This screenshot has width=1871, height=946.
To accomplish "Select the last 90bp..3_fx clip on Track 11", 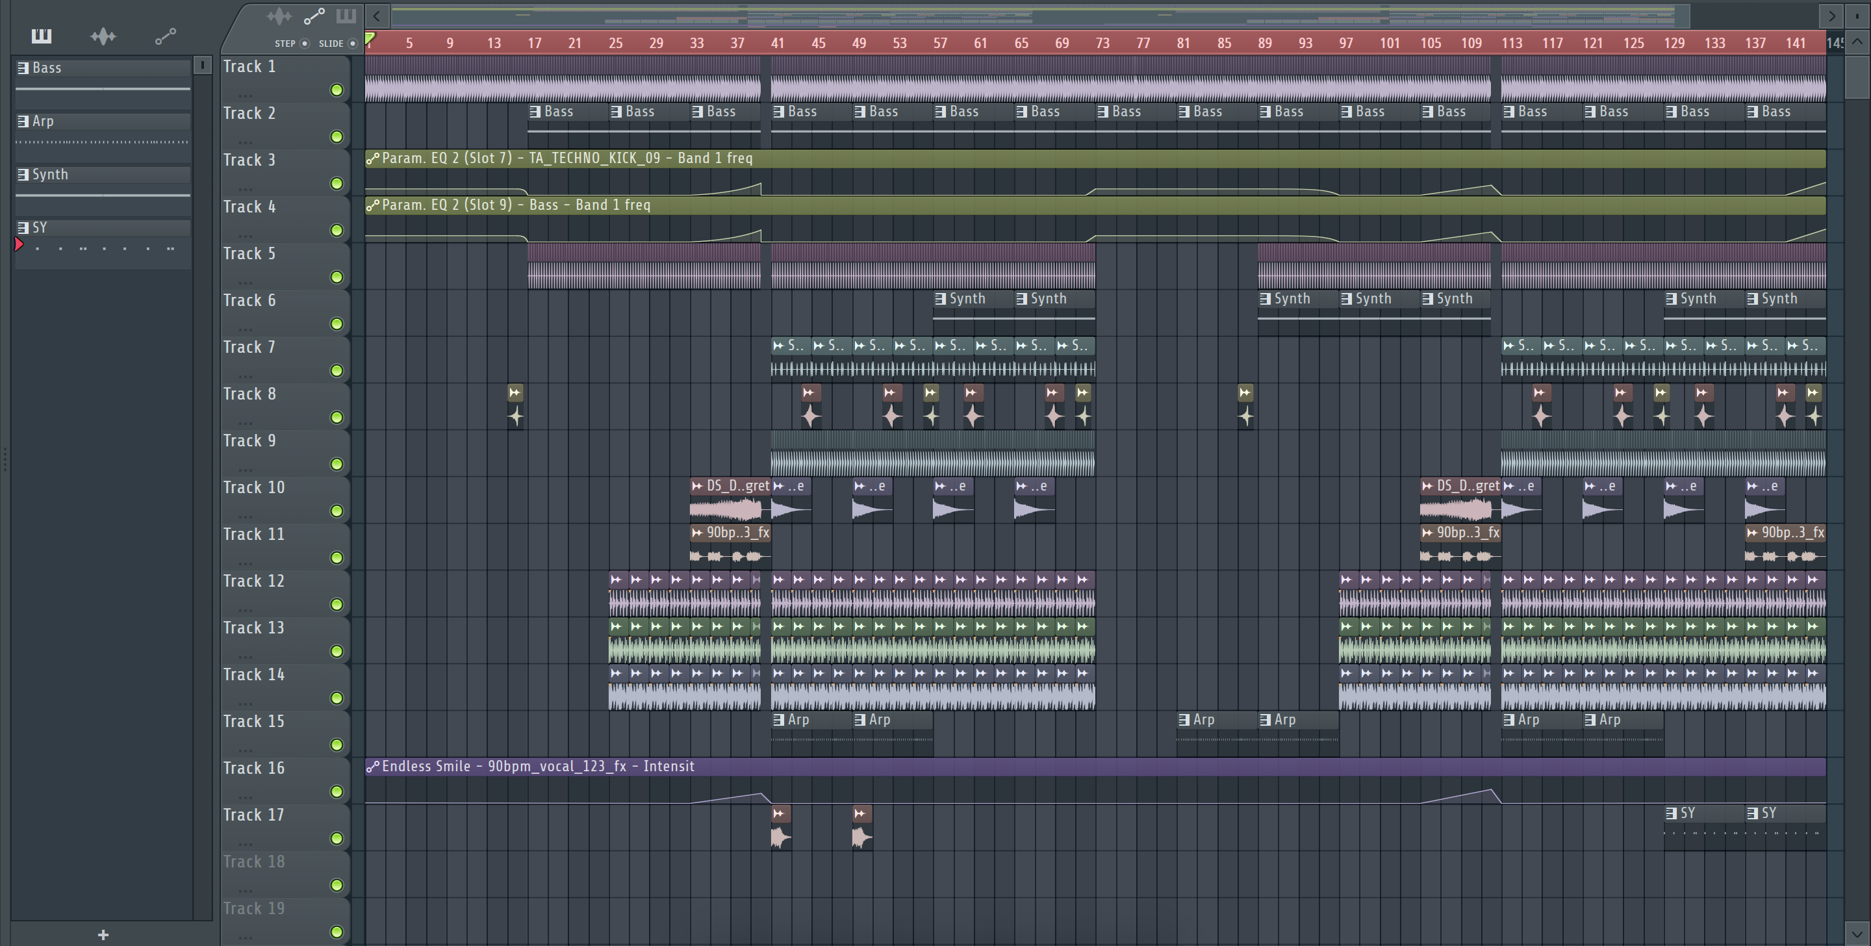I will (1785, 547).
